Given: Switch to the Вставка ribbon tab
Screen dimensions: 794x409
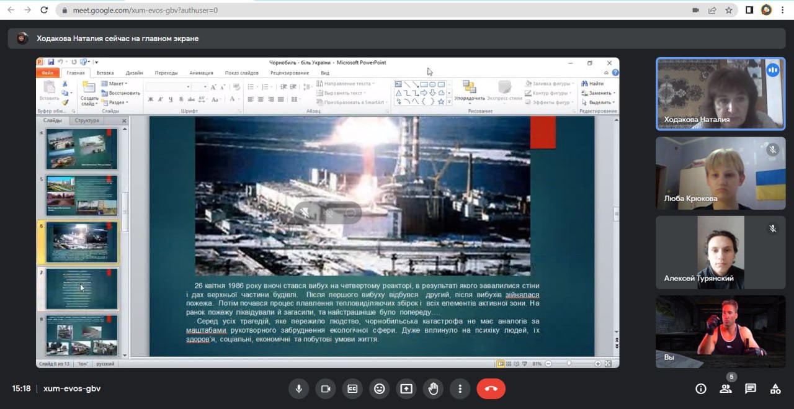Looking at the screenshot, I should tap(105, 73).
